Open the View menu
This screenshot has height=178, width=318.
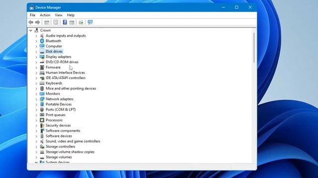pyautogui.click(x=59, y=15)
